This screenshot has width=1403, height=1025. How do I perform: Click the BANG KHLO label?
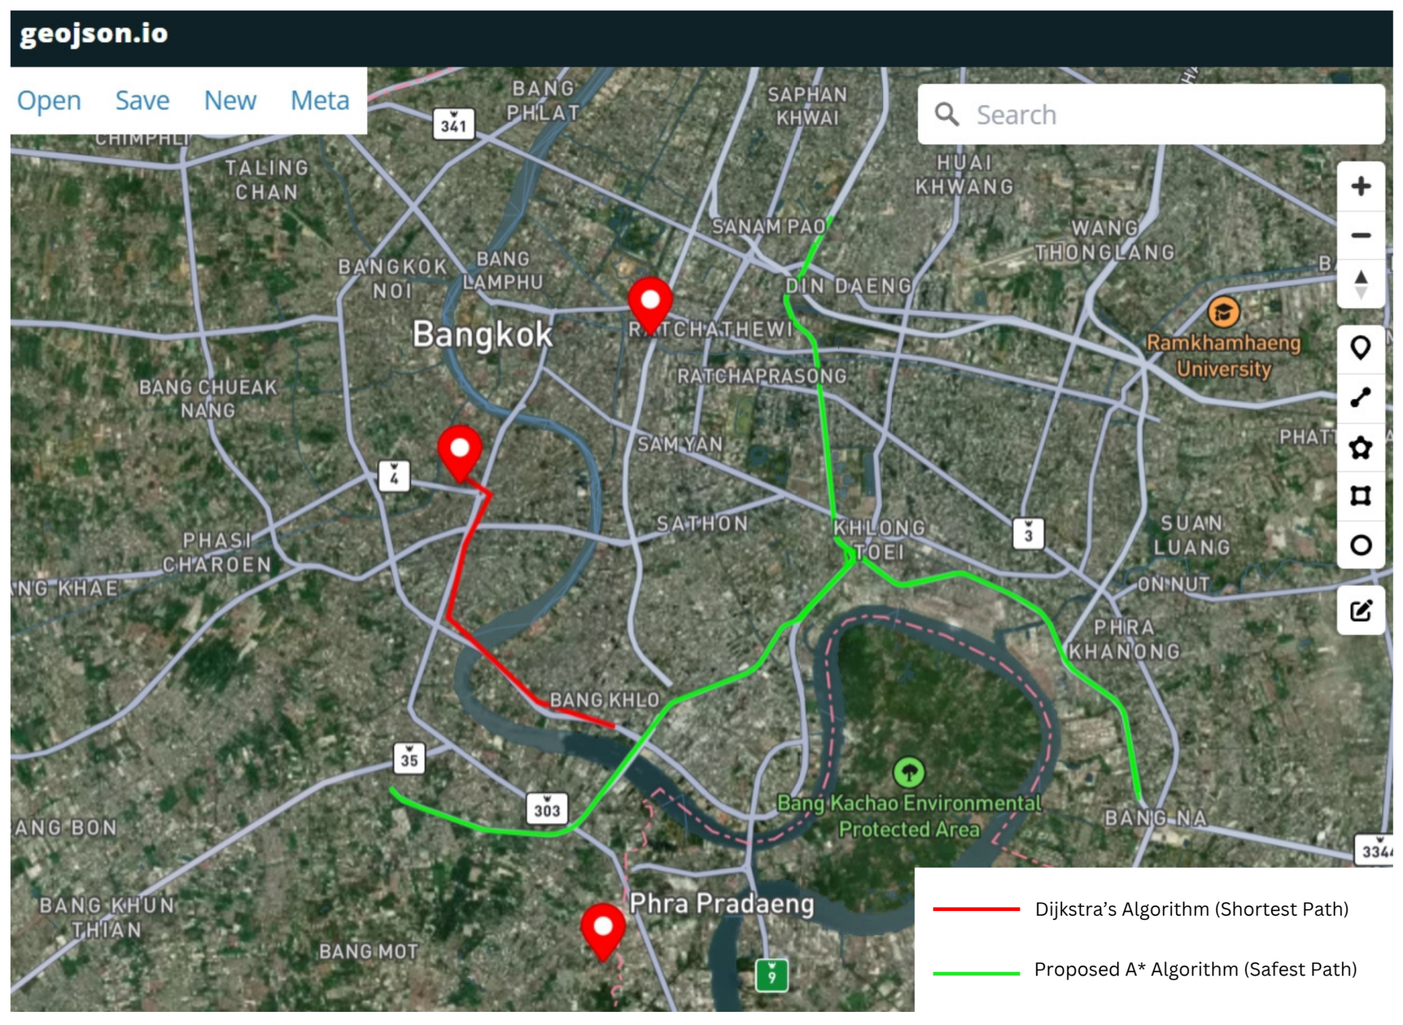pos(604,700)
